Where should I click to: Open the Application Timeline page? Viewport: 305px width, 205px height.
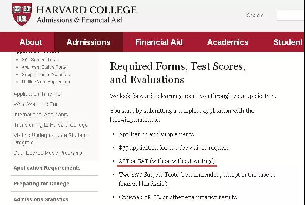[37, 94]
